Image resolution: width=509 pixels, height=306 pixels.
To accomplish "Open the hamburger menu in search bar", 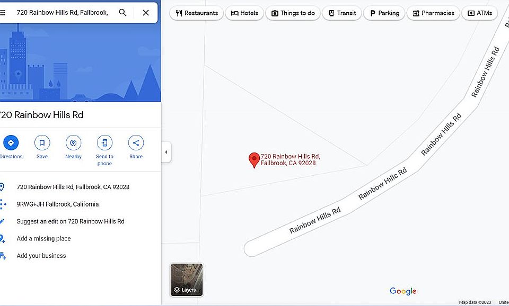I will coord(2,13).
